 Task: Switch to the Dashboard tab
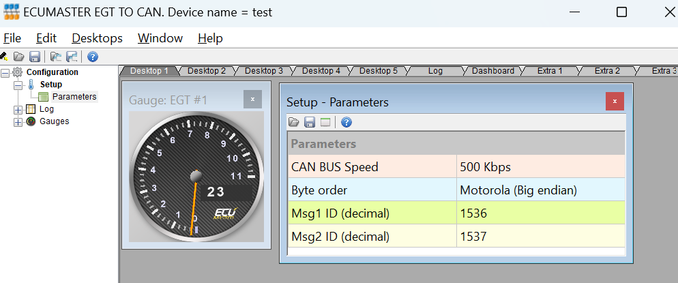(x=493, y=71)
